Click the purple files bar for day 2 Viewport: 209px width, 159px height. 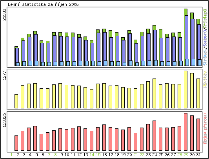[17, 55]
